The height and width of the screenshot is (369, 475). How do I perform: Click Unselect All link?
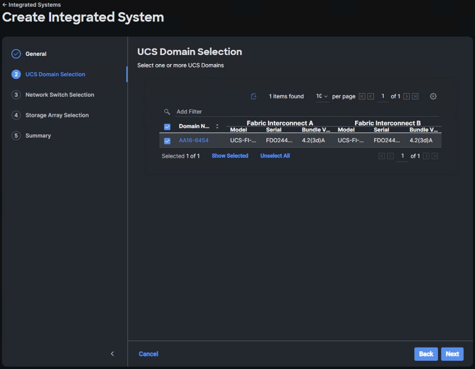275,156
